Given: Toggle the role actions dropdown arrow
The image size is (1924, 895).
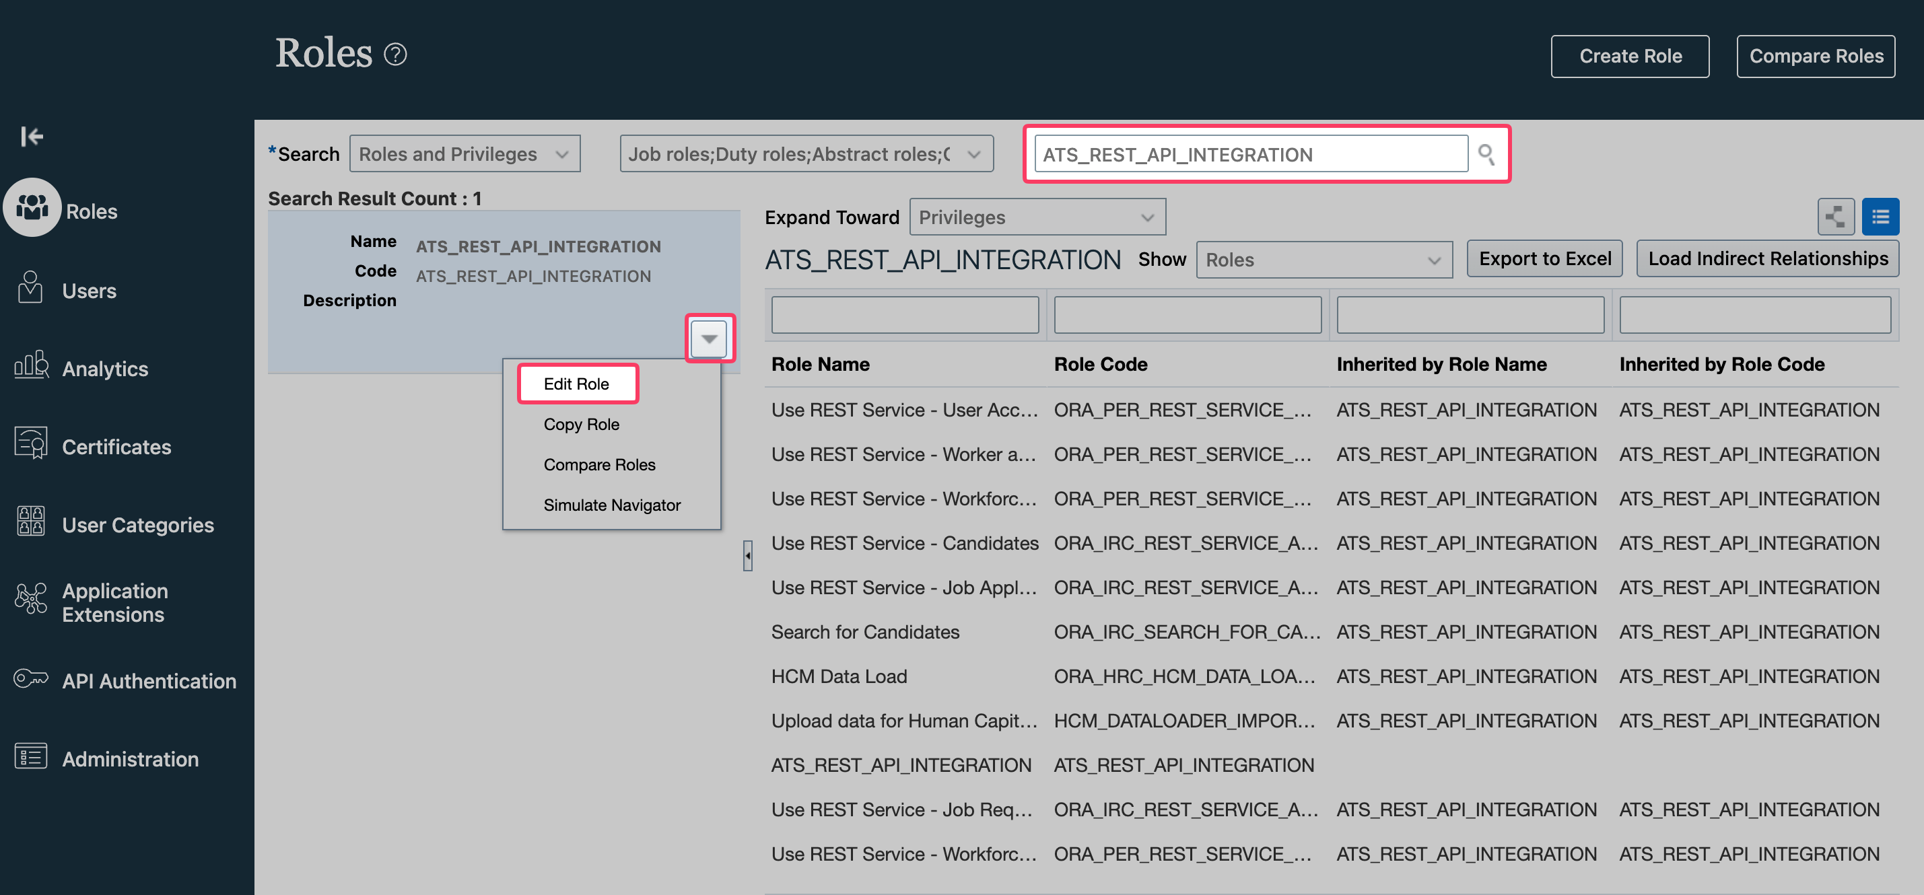Looking at the screenshot, I should tap(709, 339).
